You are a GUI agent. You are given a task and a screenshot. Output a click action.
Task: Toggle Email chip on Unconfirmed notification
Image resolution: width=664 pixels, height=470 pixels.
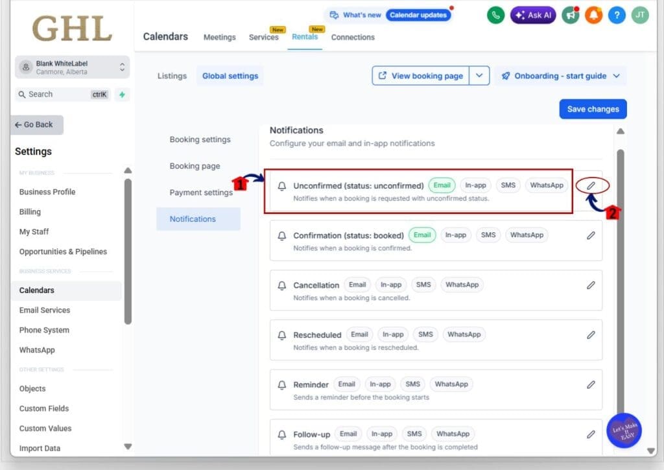pos(442,185)
